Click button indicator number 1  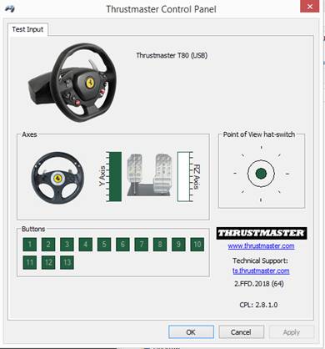30,245
